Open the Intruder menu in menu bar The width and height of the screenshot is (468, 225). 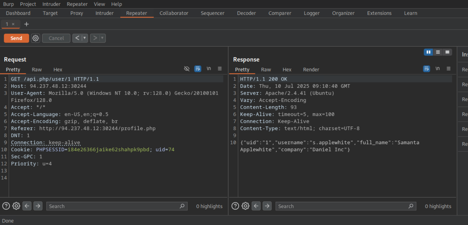click(52, 4)
